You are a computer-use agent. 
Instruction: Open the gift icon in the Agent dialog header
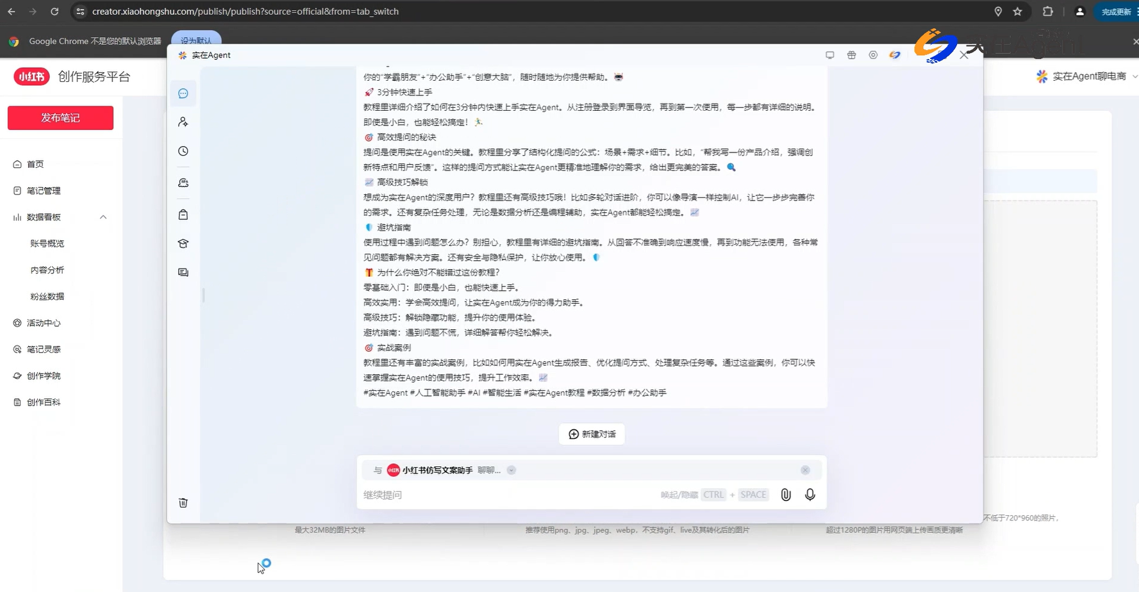[x=851, y=55]
